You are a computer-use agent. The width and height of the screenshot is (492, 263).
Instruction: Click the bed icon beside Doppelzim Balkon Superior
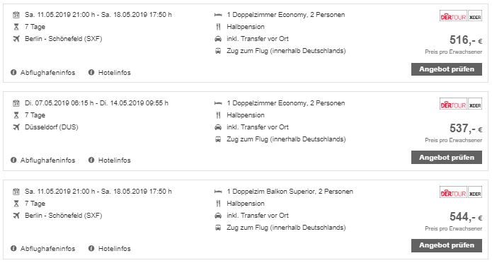tap(218, 191)
